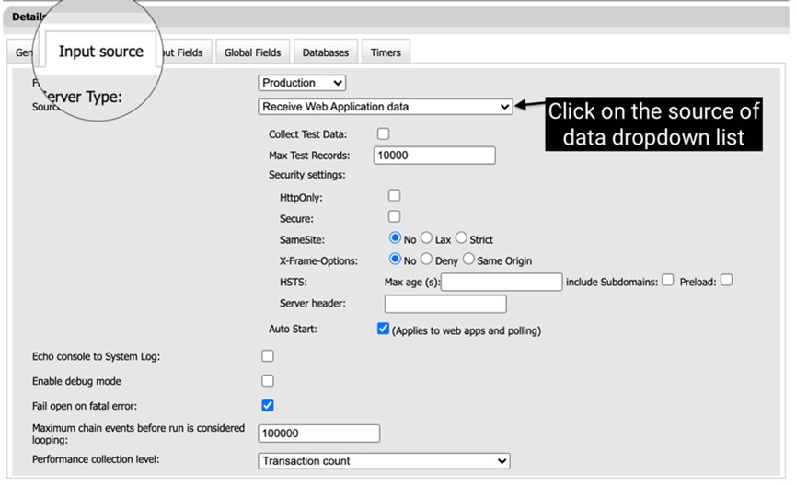Enable the Collect Test Data checkbox
The image size is (796, 486).
384,134
